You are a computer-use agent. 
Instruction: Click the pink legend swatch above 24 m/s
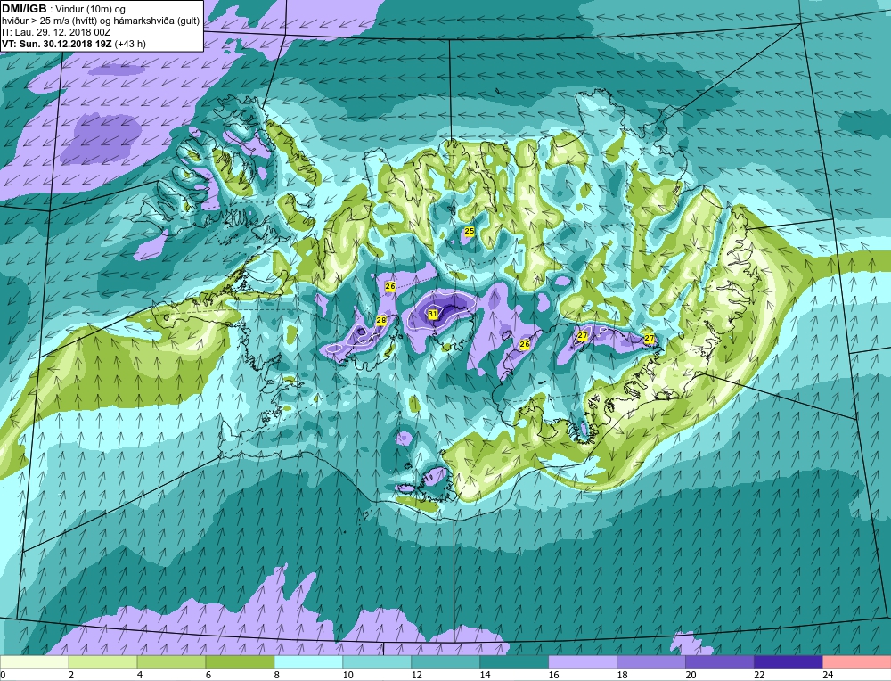(x=857, y=662)
